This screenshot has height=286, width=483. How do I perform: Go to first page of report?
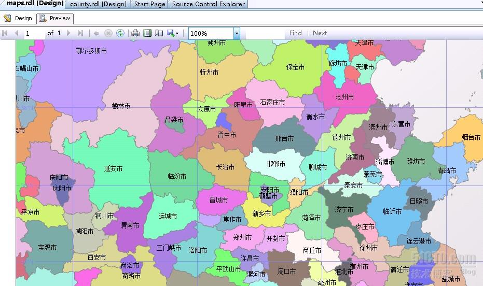[x=5, y=33]
